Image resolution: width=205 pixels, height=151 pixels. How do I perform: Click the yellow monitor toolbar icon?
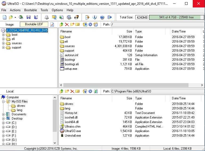[54, 17]
